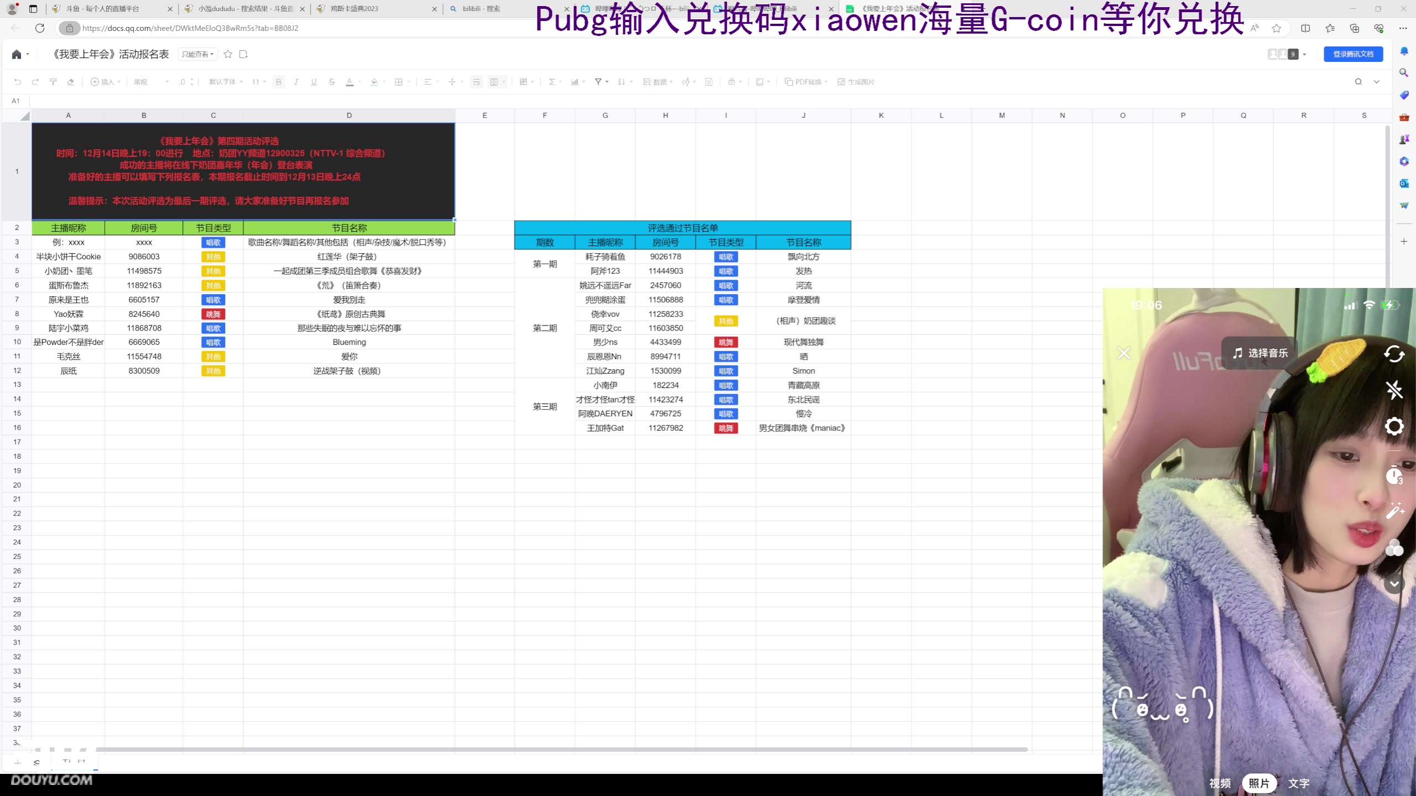1416x796 pixels.
Task: Toggle underline formatting
Action: click(314, 82)
